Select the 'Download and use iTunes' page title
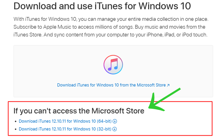Screen dimensions: 218x139 102,6
